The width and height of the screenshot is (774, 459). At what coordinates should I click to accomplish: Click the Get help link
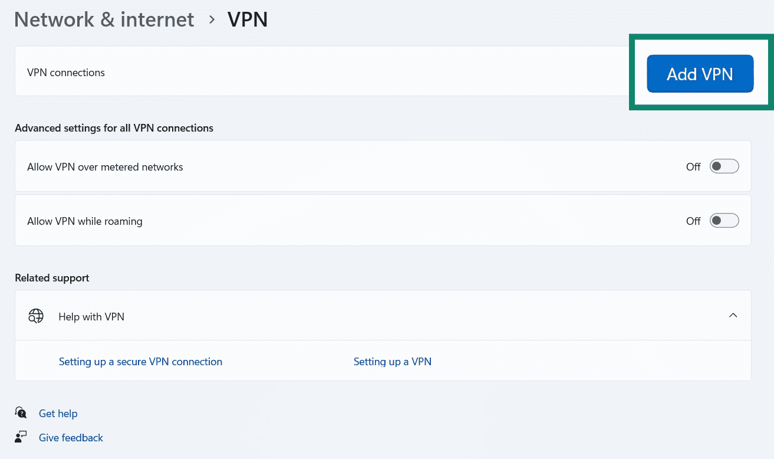pyautogui.click(x=58, y=413)
